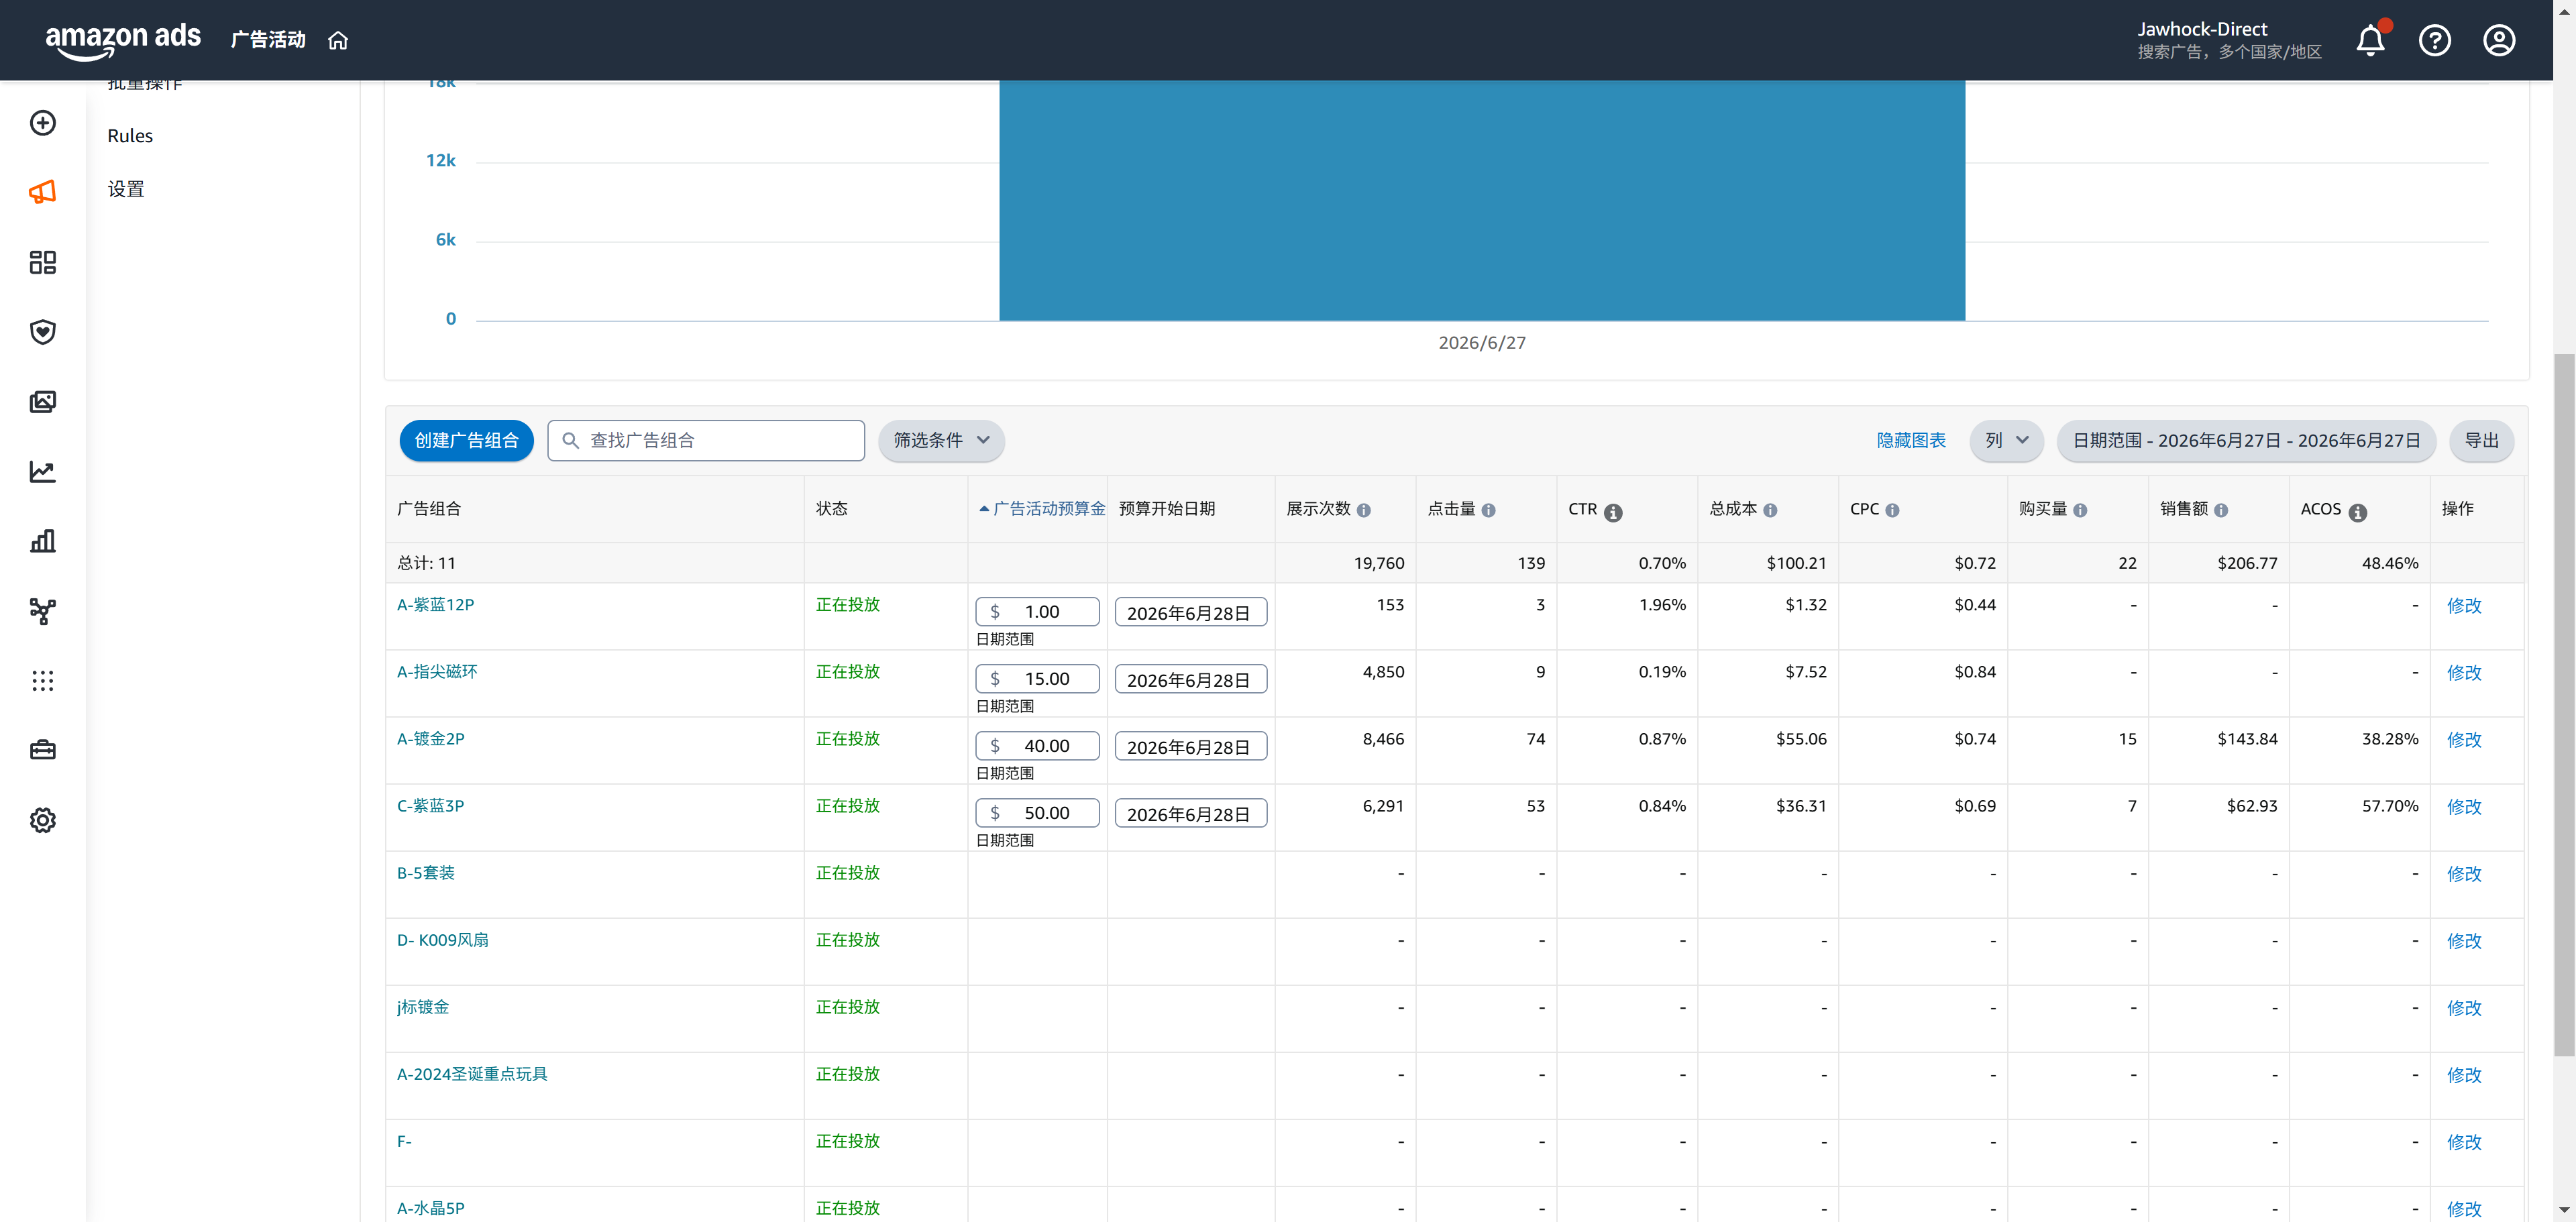Image resolution: width=2576 pixels, height=1222 pixels.
Task: Open budget start date for A-镀金2P
Action: [x=1190, y=746]
